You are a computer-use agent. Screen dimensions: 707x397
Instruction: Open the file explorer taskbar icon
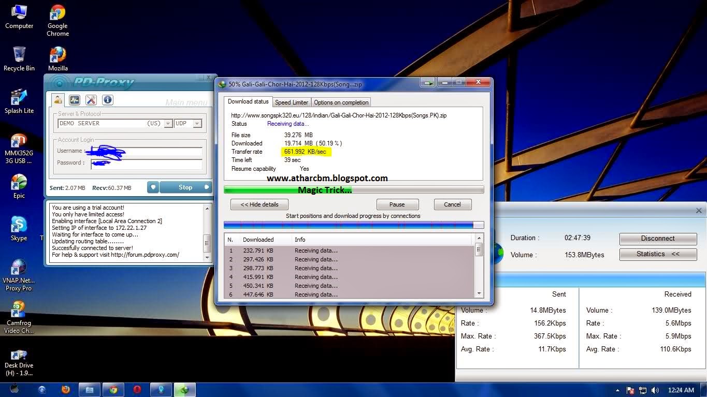pos(90,390)
